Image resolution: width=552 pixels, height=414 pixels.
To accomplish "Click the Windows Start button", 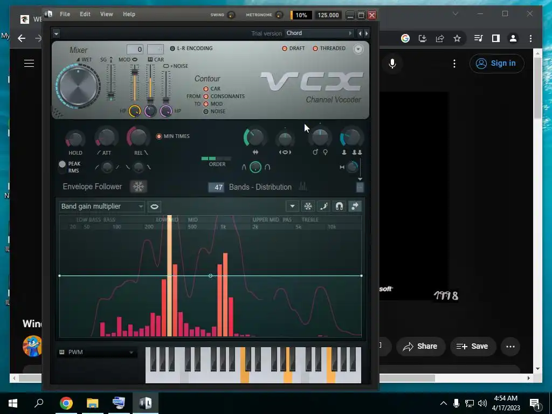I will (x=13, y=403).
